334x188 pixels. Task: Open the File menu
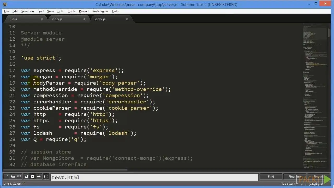[x=7, y=11]
